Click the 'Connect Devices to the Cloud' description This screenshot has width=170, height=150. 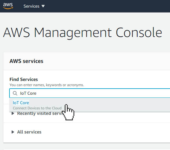tap(37, 108)
